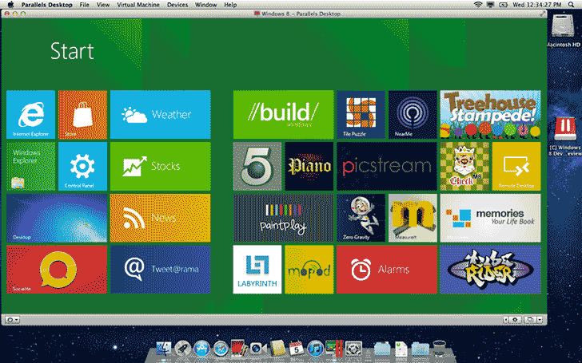Open Spotlight search magnifier

(x=571, y=5)
